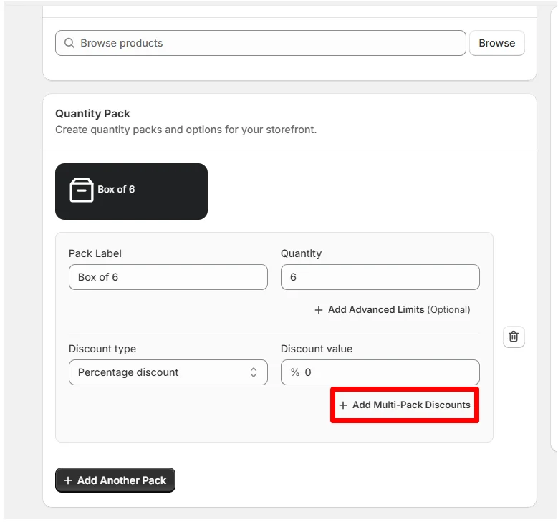Click Add Another Pack button
558x522 pixels.
[x=115, y=480]
